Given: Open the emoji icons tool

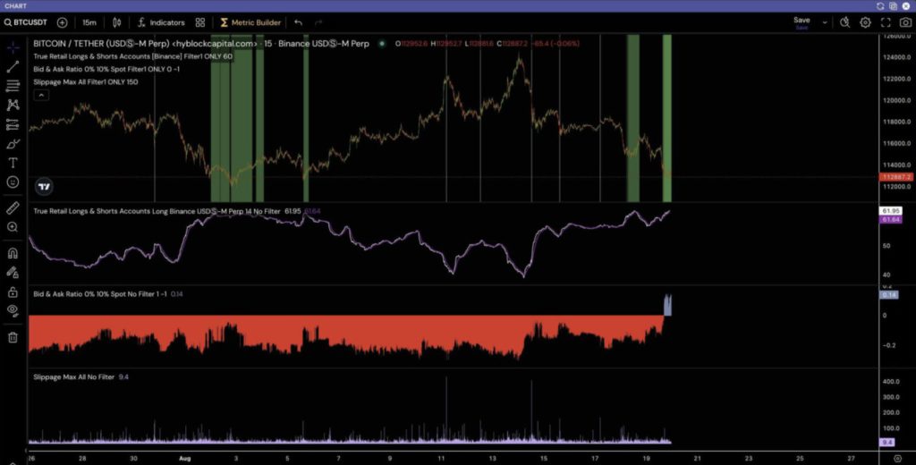Looking at the screenshot, I should point(13,182).
